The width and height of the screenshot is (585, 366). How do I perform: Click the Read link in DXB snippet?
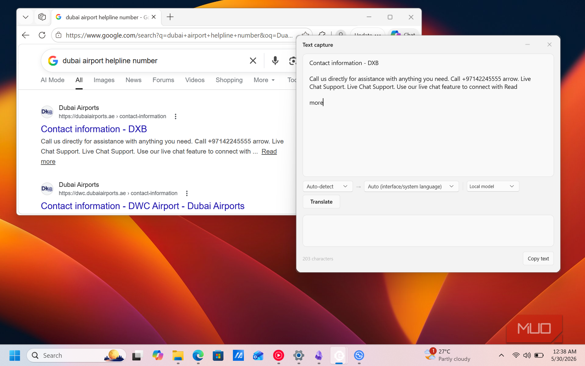[269, 152]
